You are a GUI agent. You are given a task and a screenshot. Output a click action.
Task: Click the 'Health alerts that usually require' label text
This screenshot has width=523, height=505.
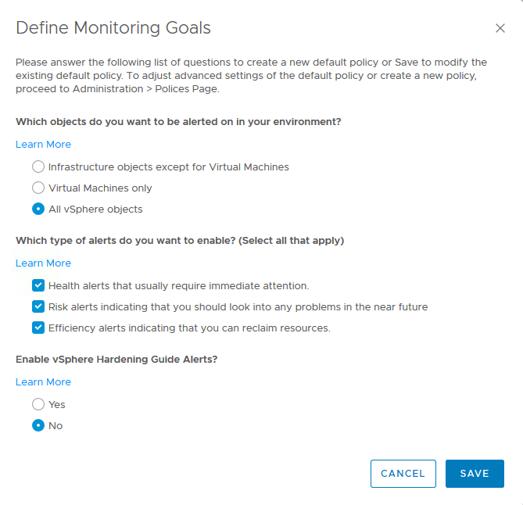point(178,286)
